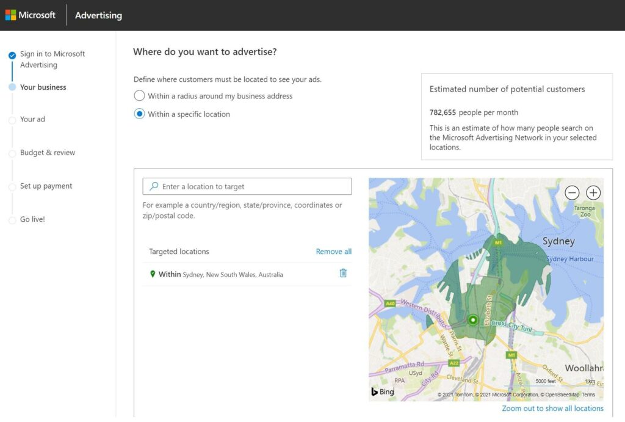Select radius around my business address option
625x422 pixels.
coord(139,96)
